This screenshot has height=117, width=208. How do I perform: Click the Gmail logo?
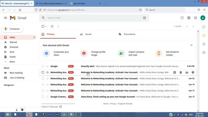point(18,18)
